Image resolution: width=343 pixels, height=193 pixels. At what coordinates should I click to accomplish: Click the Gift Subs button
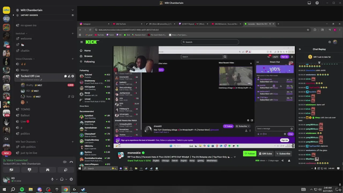coord(265,154)
